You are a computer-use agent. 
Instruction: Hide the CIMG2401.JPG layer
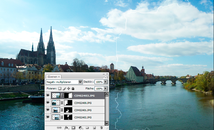point(48,110)
